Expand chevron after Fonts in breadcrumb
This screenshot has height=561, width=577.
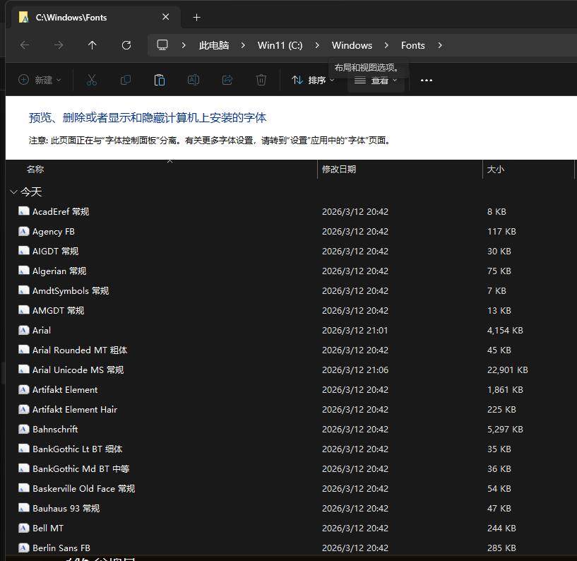tap(440, 45)
